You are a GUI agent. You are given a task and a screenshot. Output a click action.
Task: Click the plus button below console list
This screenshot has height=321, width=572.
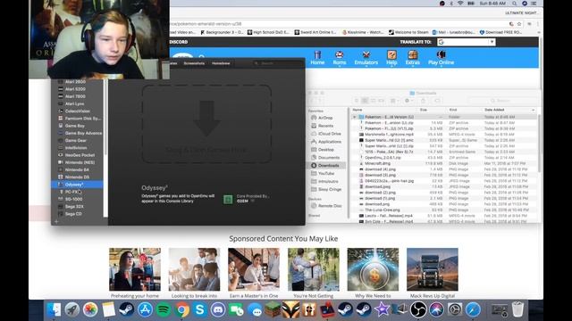(56, 221)
